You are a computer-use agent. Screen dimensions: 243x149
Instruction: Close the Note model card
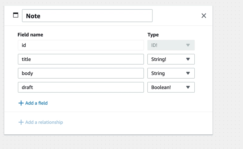point(204,16)
